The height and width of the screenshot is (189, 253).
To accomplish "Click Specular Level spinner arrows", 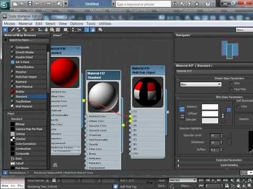I will [221, 135].
